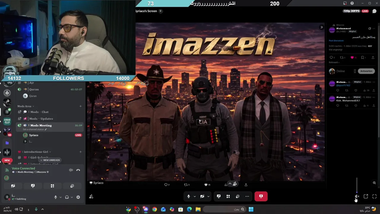Open server folder with 52 badge
This screenshot has width=380, height=214.
tap(7, 132)
